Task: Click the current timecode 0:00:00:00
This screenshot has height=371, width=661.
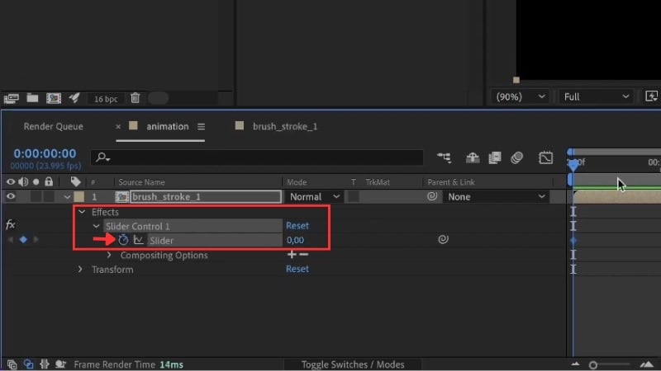Action: click(45, 153)
